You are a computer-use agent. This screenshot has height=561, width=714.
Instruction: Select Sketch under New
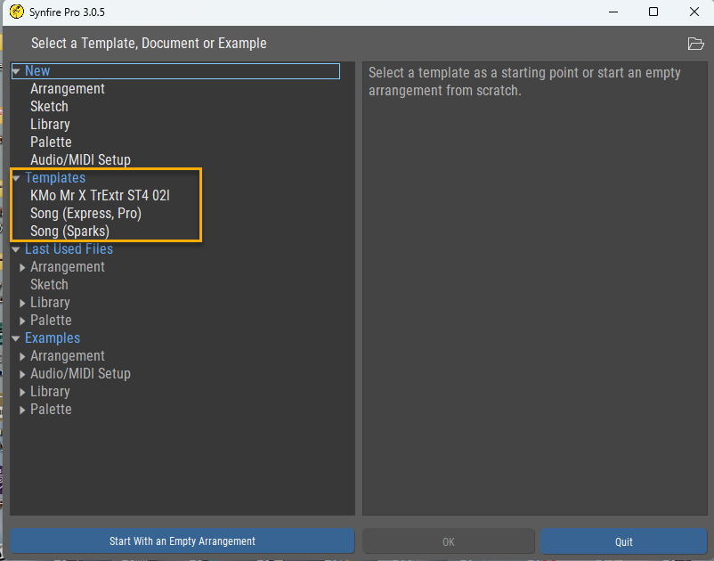[49, 107]
